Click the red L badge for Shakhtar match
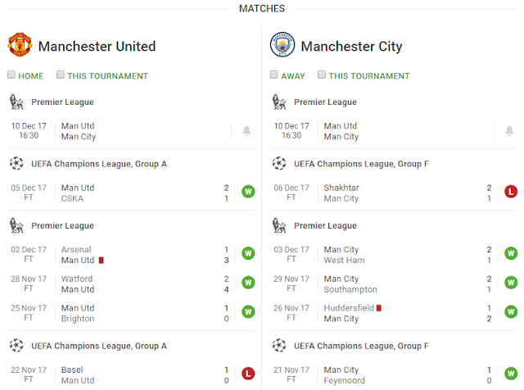 coord(509,193)
